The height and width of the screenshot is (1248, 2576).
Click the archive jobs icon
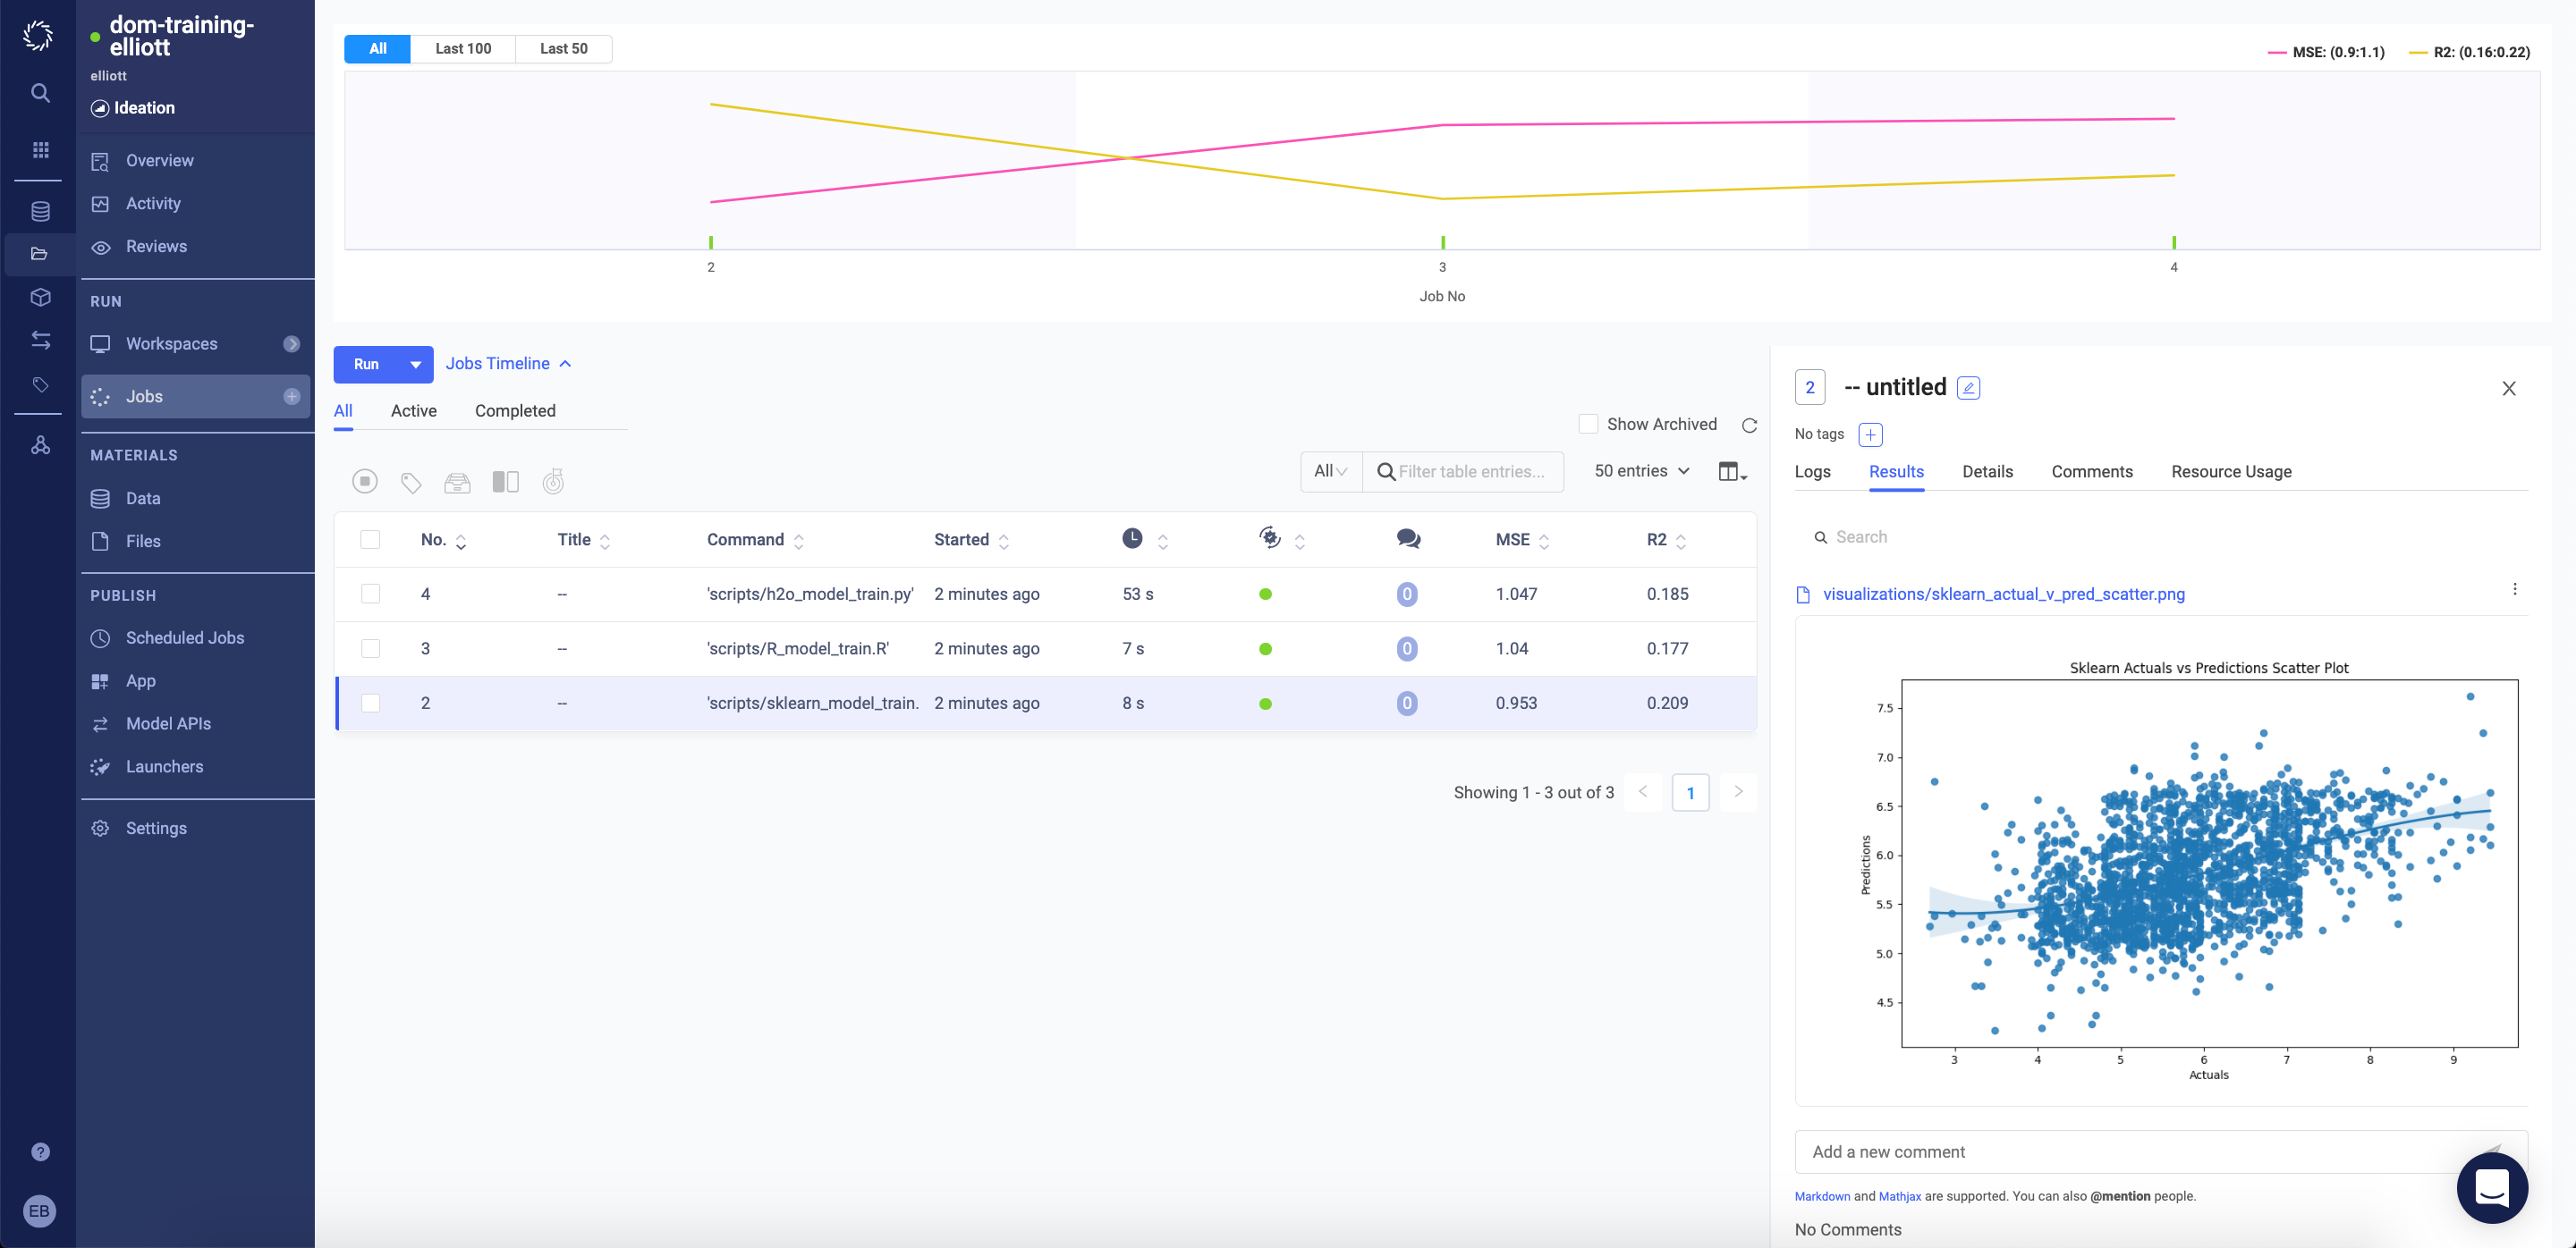457,483
